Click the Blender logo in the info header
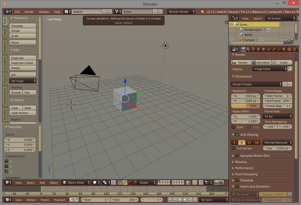The height and width of the screenshot is (205, 301). coord(202,12)
